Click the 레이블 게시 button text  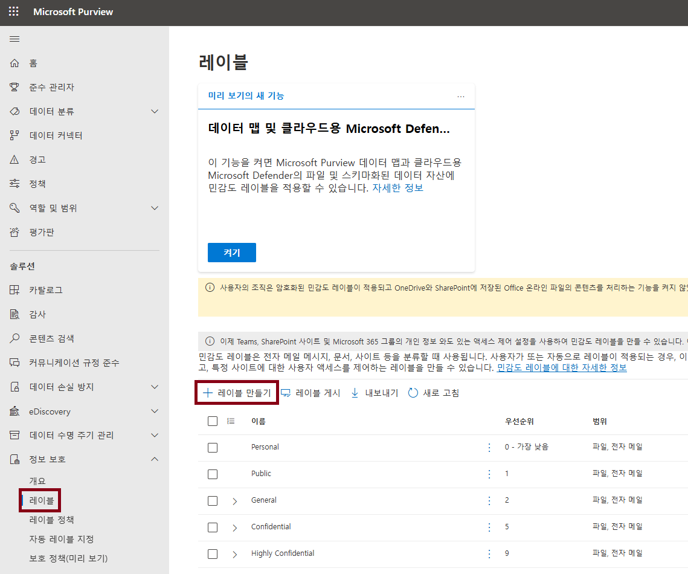(x=318, y=393)
